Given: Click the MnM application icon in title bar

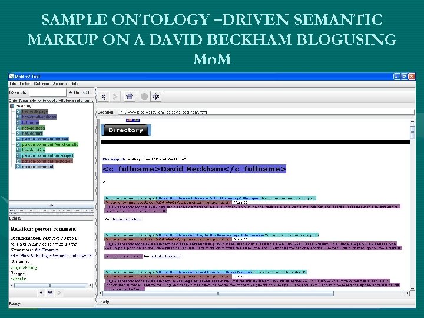Looking at the screenshot, I should pyautogui.click(x=12, y=76).
